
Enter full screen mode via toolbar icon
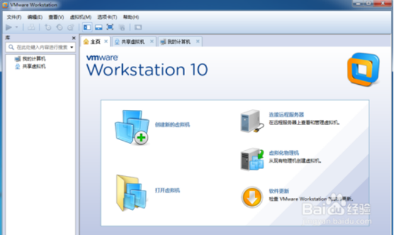pyautogui.click(x=110, y=27)
